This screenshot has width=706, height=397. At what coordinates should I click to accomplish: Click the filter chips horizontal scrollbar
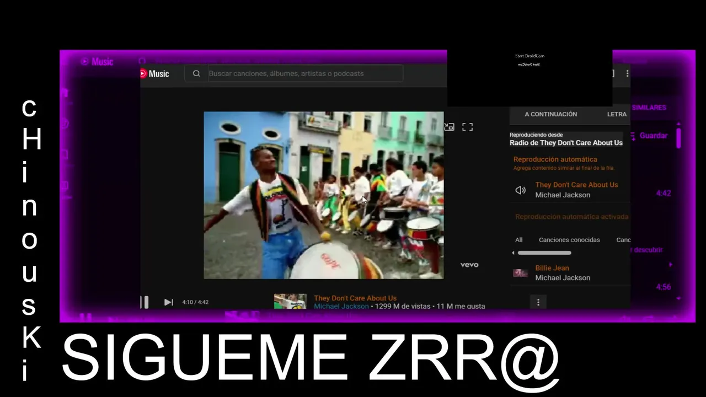544,253
